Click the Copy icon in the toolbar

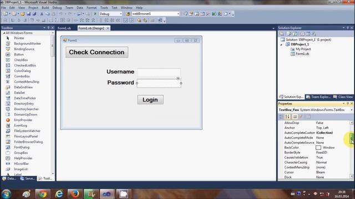click(x=48, y=14)
